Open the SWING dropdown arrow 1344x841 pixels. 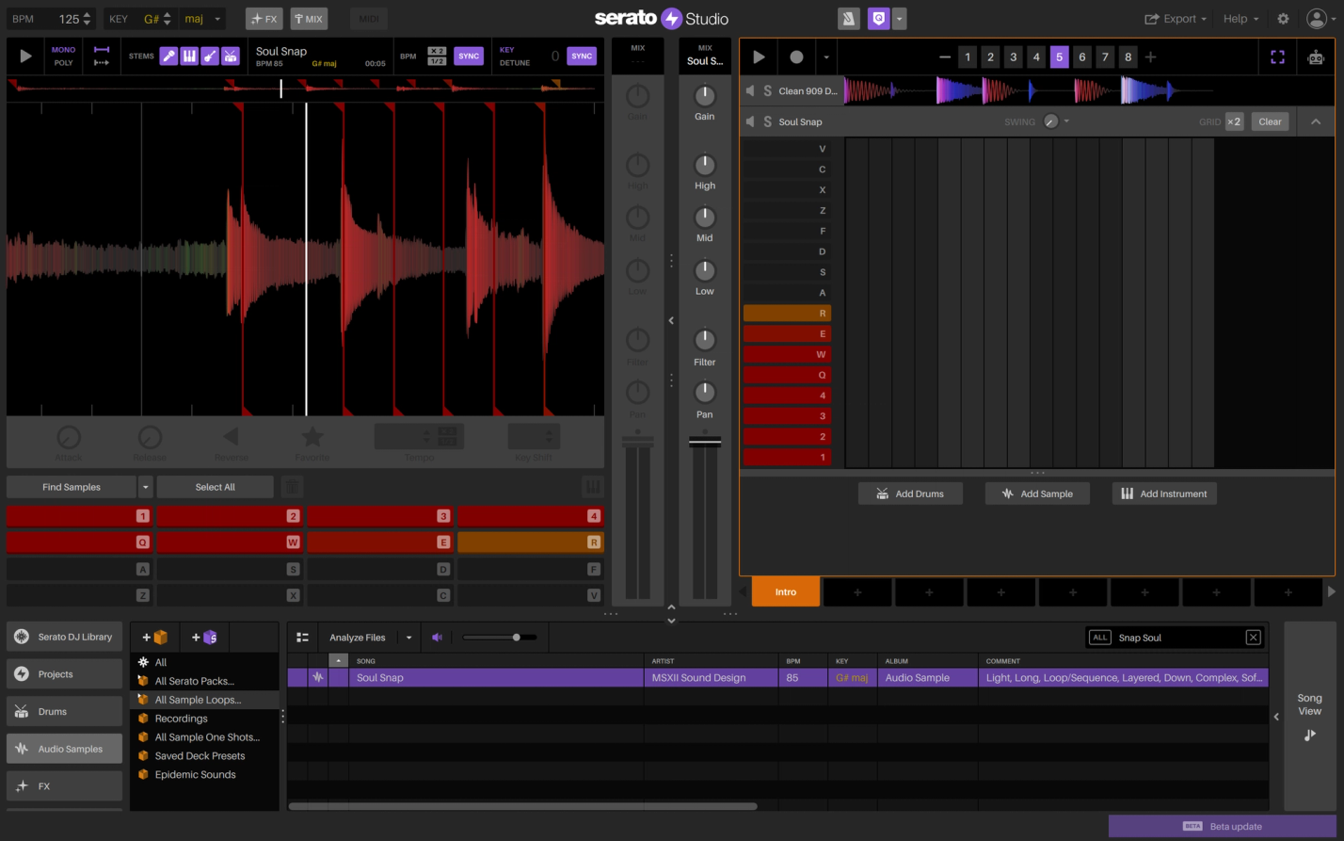[1068, 121]
